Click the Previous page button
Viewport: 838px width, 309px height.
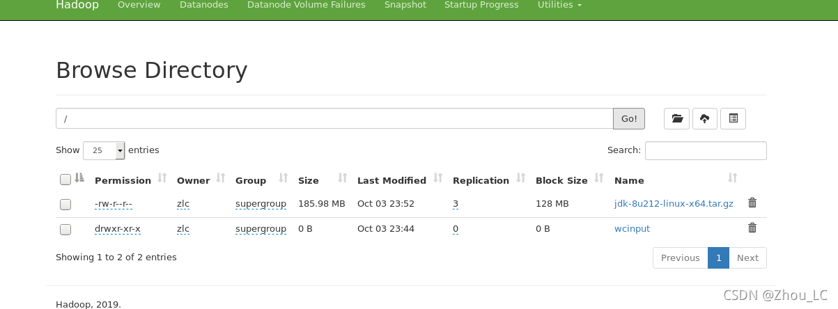click(x=680, y=257)
